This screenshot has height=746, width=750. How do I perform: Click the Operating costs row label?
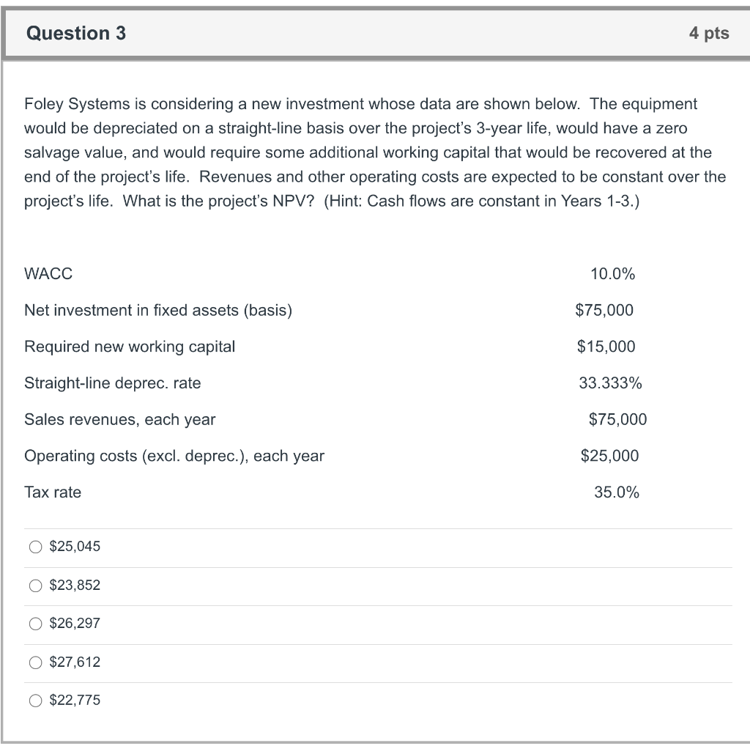174,456
